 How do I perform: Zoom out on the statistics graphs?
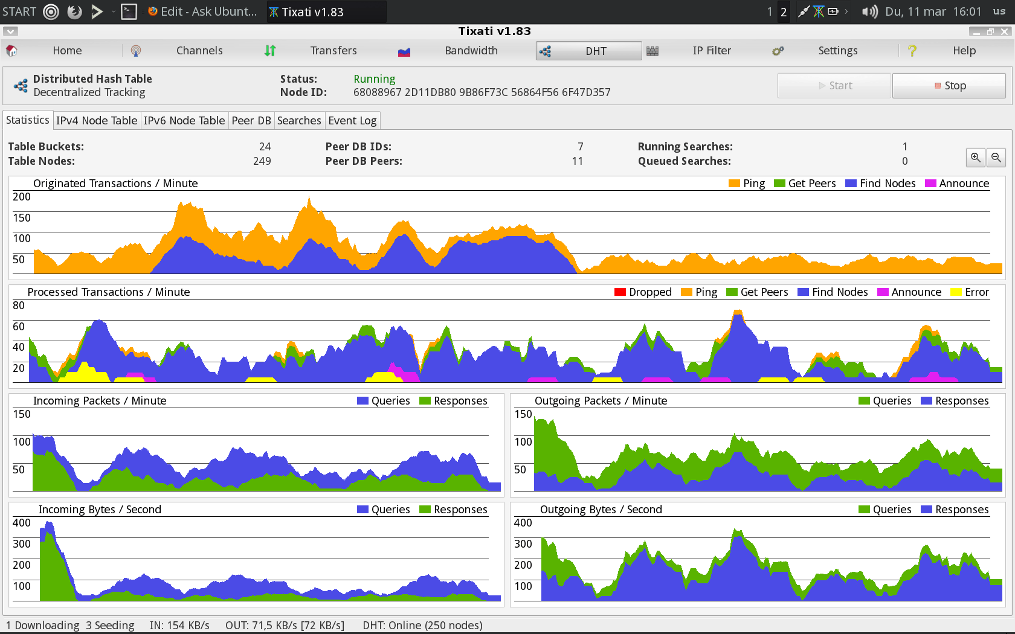coord(996,158)
